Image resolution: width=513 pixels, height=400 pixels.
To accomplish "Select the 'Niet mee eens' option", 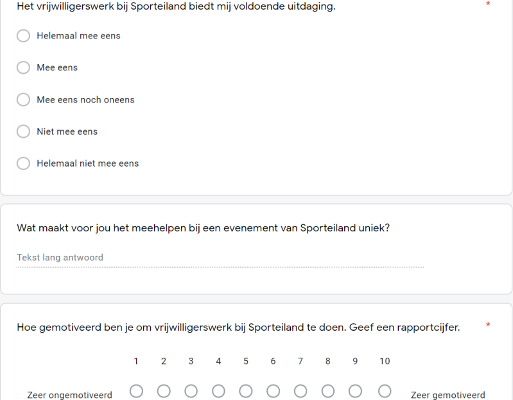I will 24,131.
